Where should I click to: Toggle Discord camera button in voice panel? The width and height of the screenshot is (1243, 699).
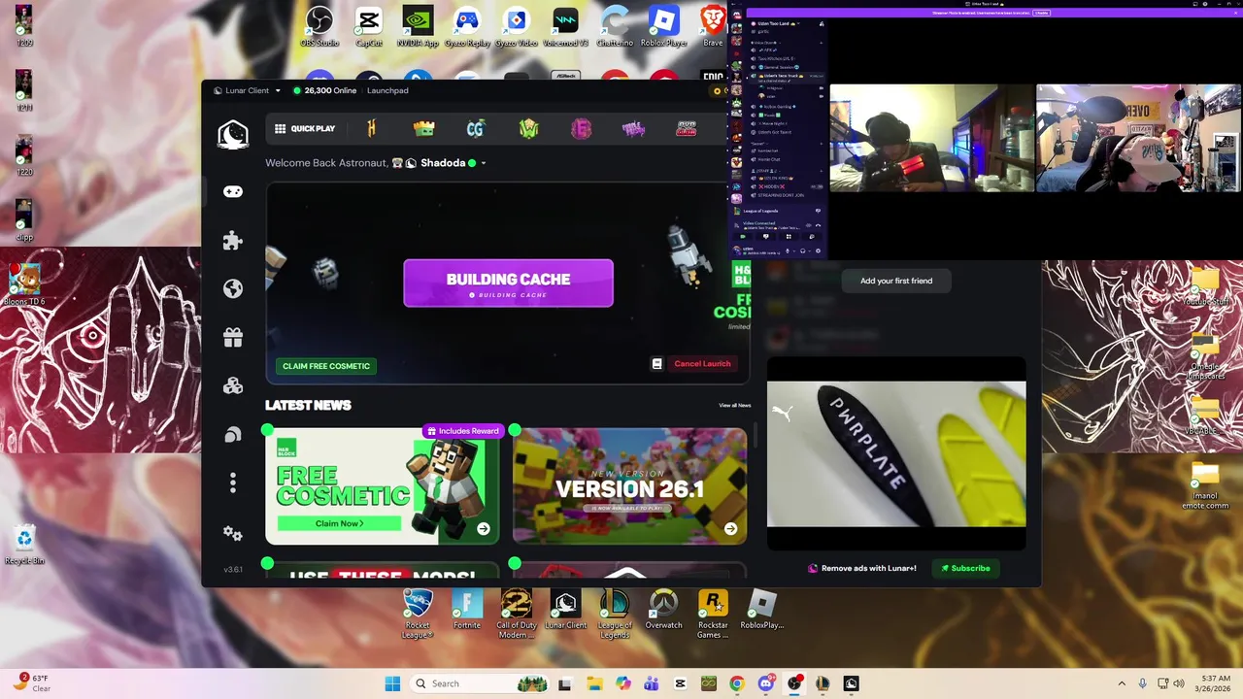coord(743,236)
